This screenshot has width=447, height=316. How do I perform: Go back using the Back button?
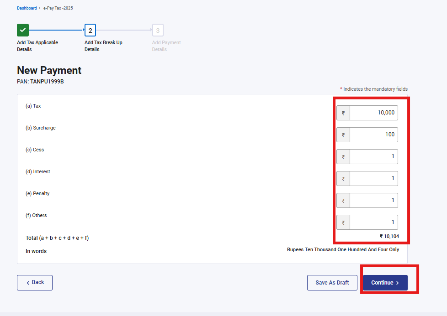pos(35,283)
